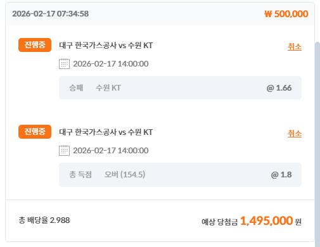Viewport: 320px width, 247px height.
Task: Click the second 진행중 status badge
Action: click(35, 132)
